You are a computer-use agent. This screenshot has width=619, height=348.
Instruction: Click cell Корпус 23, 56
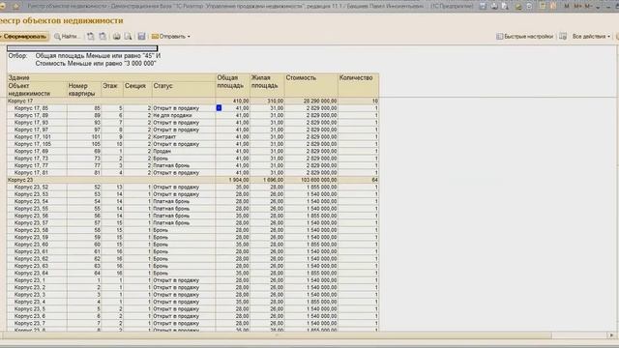[x=37, y=216]
